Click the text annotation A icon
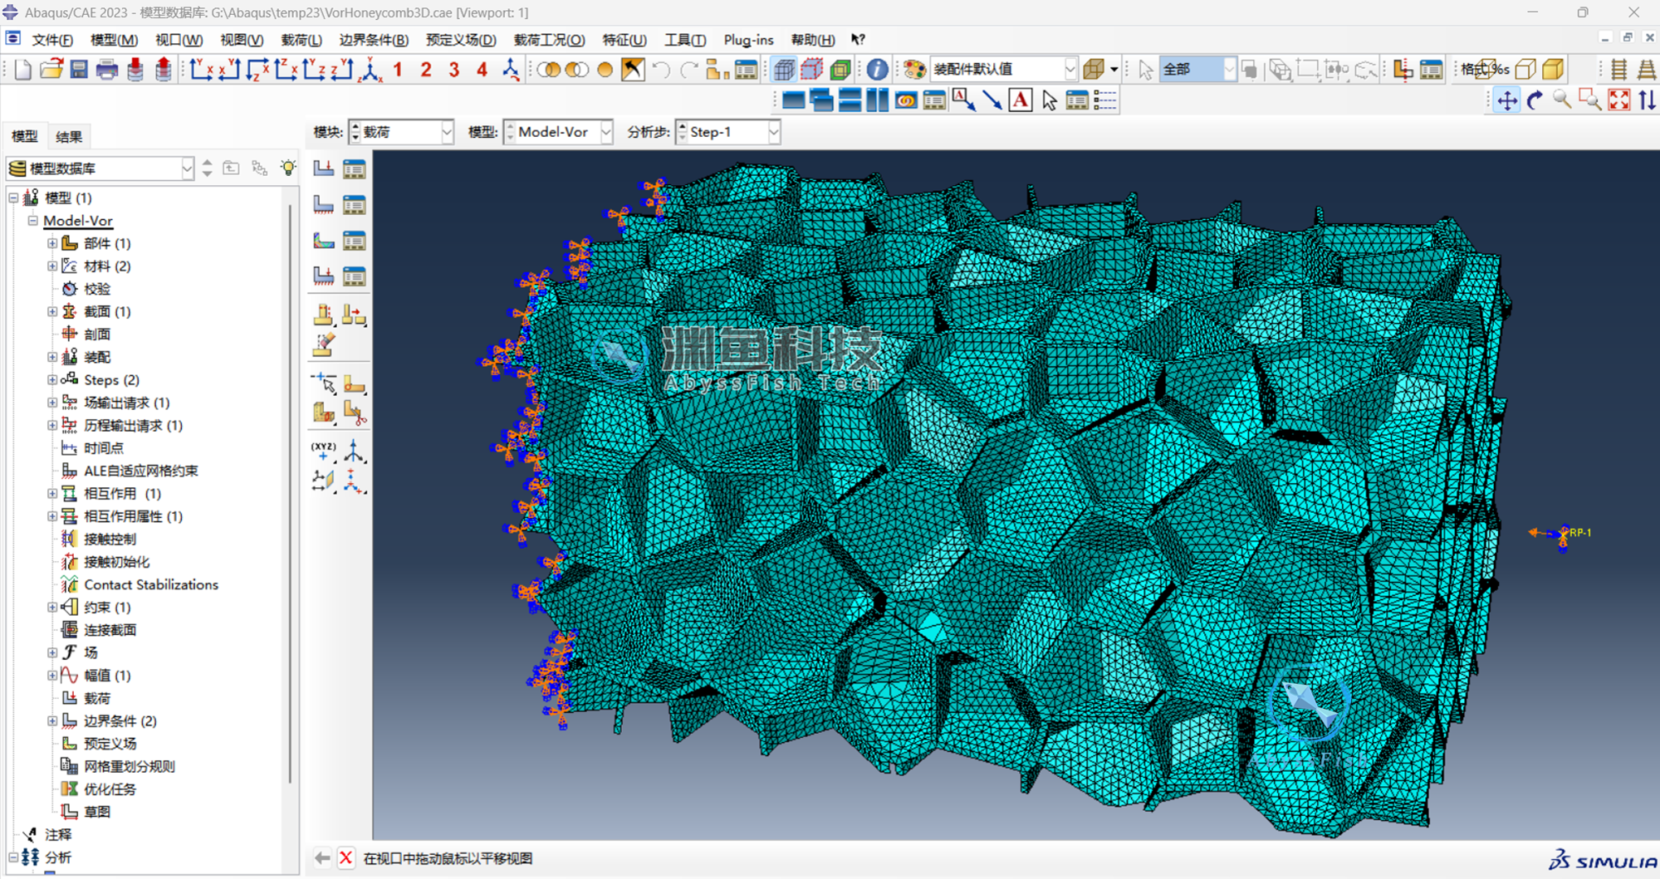The image size is (1660, 879). [x=1021, y=100]
